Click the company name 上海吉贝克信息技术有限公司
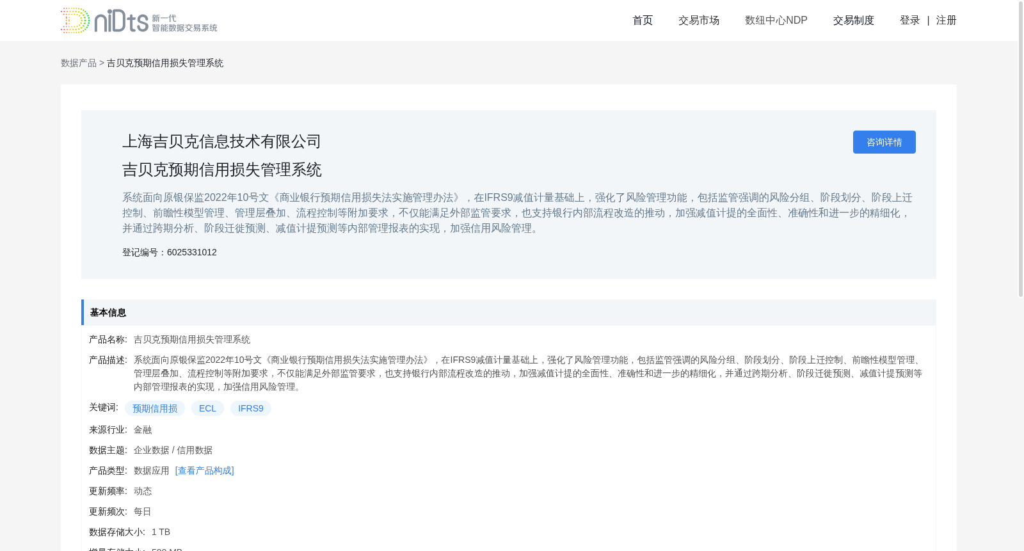 point(221,141)
